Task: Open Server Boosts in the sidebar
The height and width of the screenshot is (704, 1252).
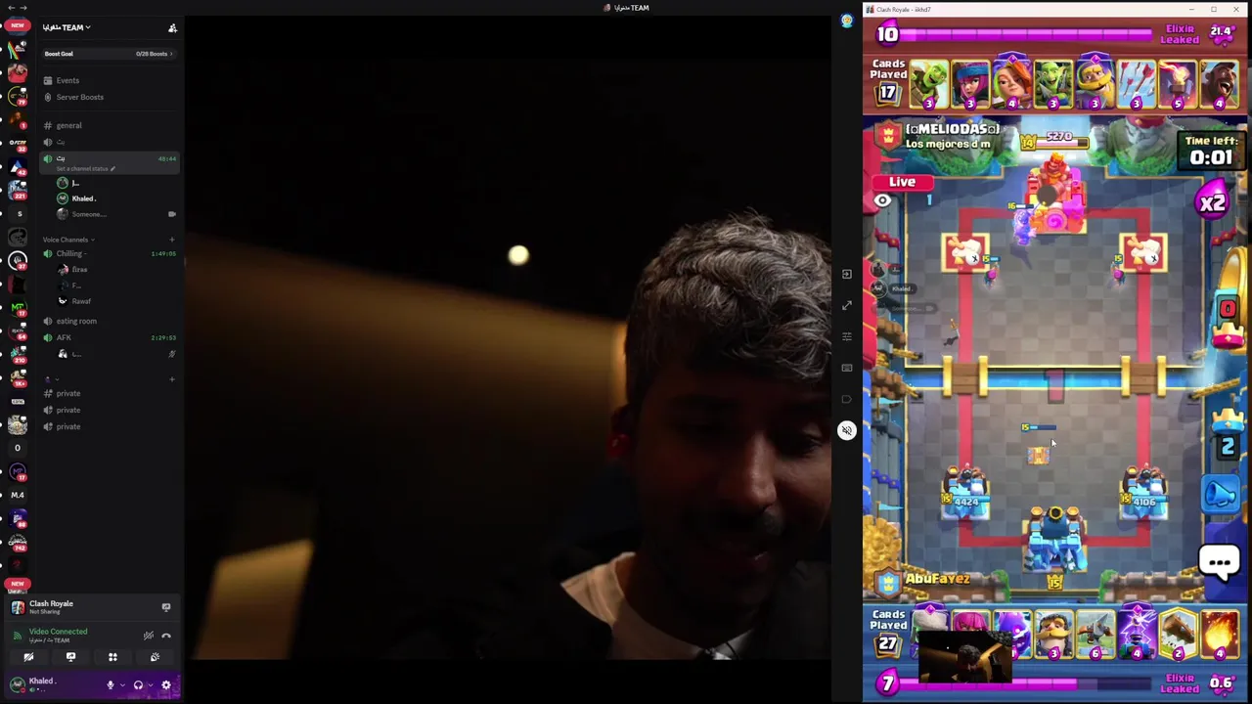Action: point(79,97)
